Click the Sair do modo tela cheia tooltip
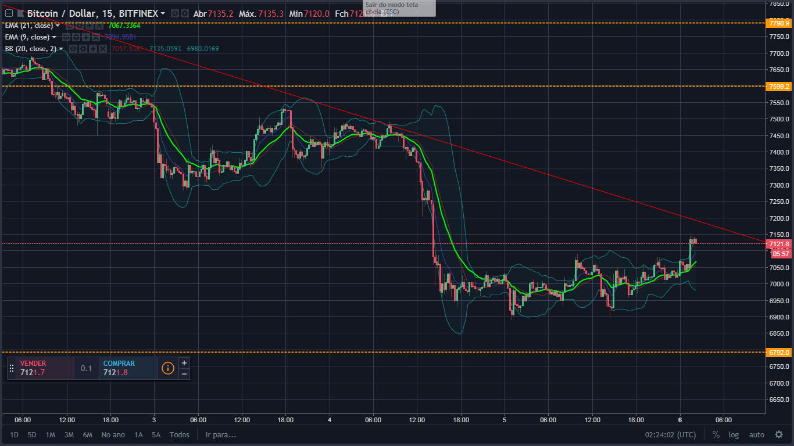 [x=399, y=8]
